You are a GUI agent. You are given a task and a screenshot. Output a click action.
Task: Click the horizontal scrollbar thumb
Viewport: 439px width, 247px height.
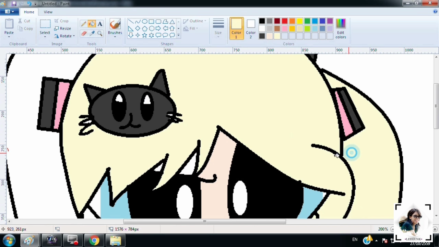pos(204,221)
